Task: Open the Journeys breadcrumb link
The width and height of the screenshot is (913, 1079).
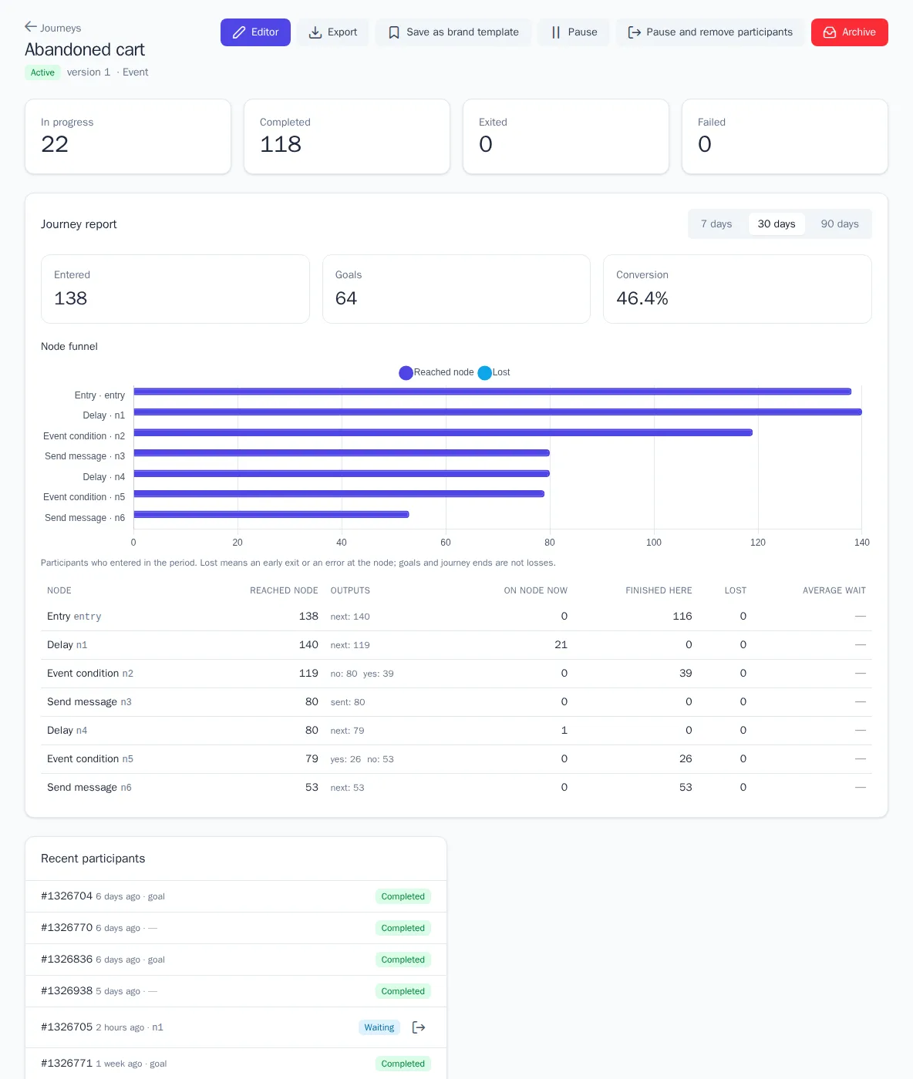Action: coord(60,28)
